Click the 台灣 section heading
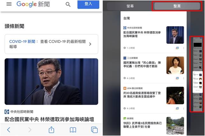Viewport: 205px width, 136px height. pyautogui.click(x=127, y=18)
